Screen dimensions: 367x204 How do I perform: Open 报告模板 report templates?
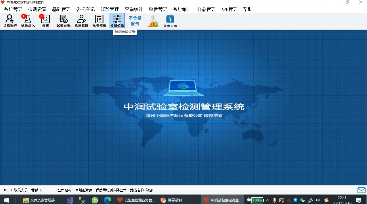click(x=99, y=21)
